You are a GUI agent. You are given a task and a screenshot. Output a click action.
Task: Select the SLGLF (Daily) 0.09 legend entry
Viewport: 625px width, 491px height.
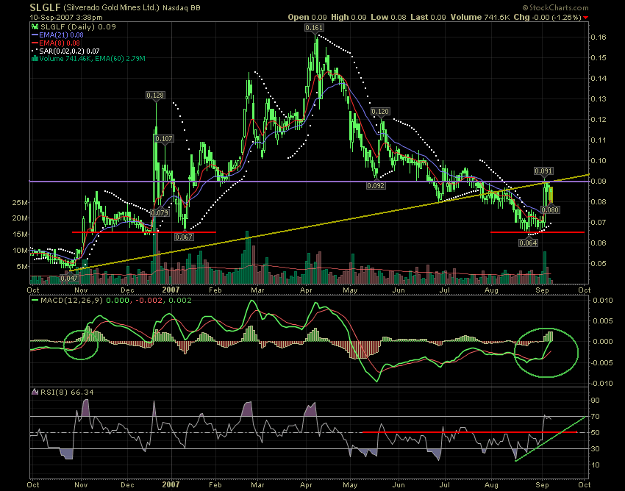[78, 26]
